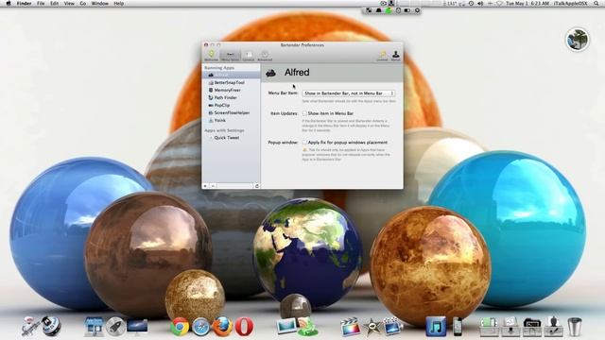Select Yoink in the Running Apps list

(x=232, y=120)
